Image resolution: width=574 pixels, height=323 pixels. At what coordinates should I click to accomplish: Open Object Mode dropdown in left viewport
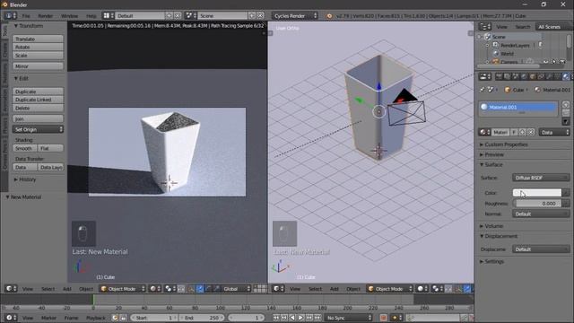click(x=123, y=289)
